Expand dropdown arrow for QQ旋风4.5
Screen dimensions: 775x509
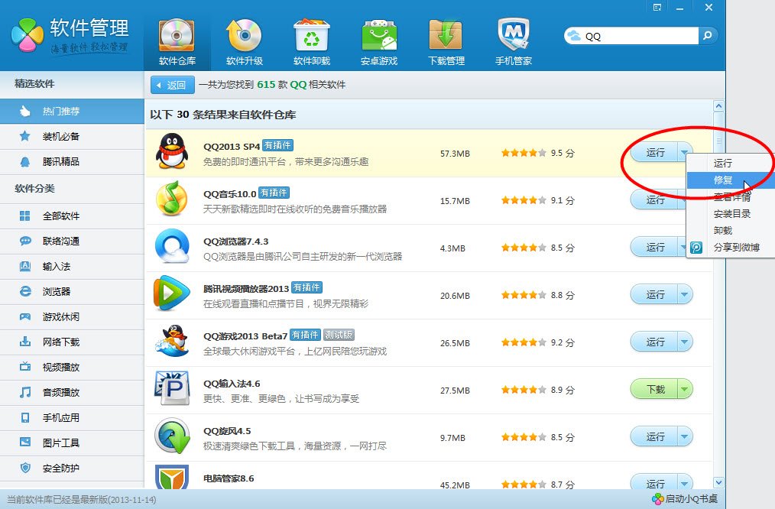pos(683,437)
